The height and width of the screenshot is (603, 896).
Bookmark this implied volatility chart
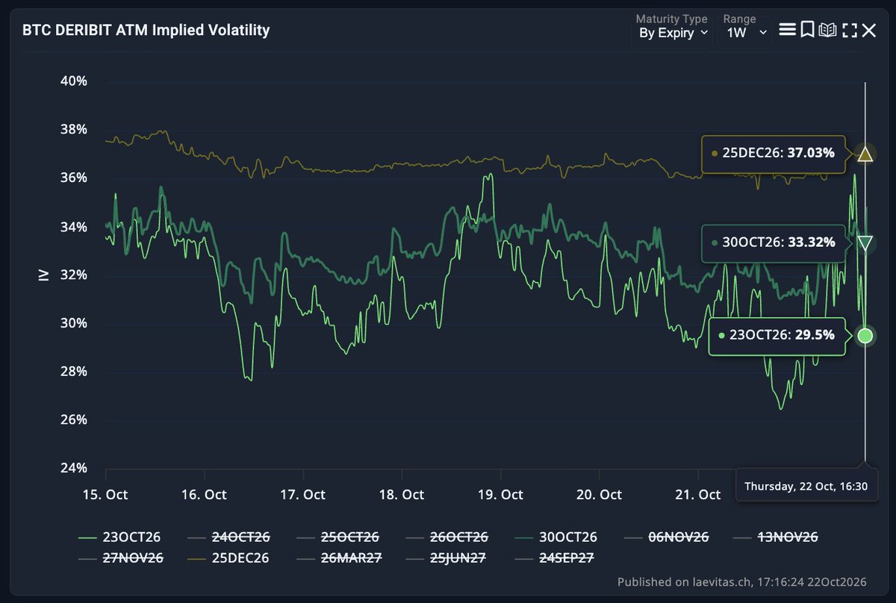[807, 30]
